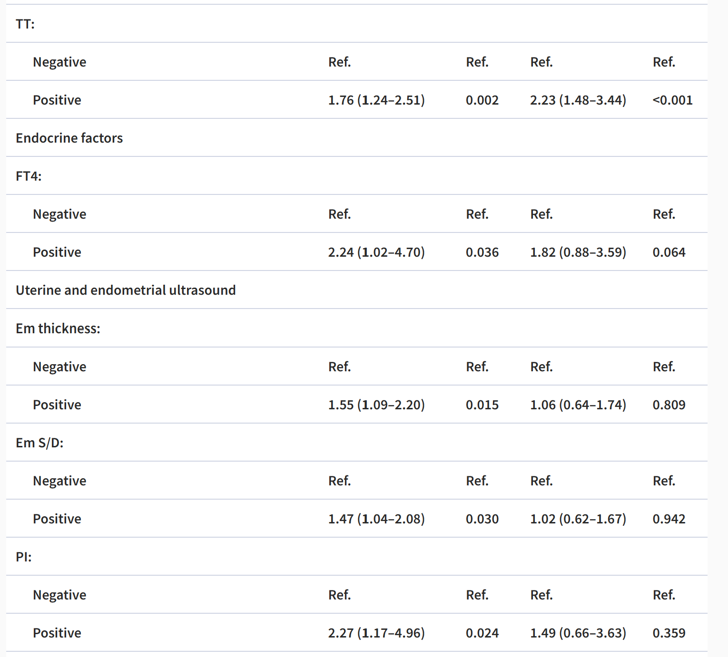Select the p-value 0.036
Screen dimensions: 728x657
tap(482, 252)
